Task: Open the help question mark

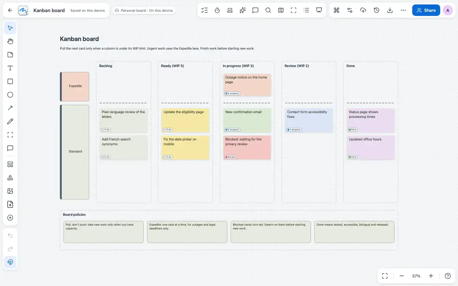Action: click(448, 276)
